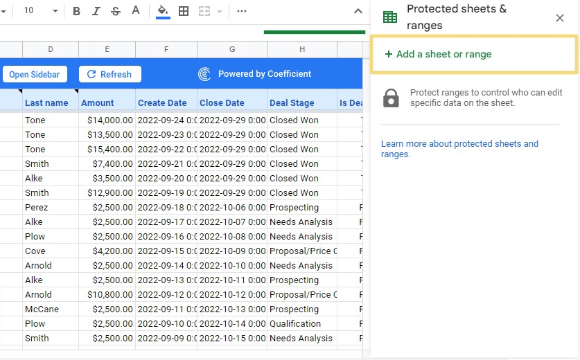Toggle bold formatting in the toolbar
580x360 pixels.
click(x=76, y=11)
